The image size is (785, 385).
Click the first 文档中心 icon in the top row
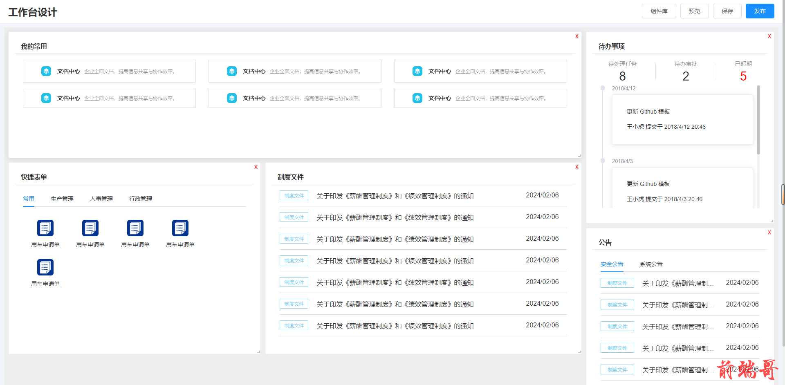pyautogui.click(x=46, y=71)
